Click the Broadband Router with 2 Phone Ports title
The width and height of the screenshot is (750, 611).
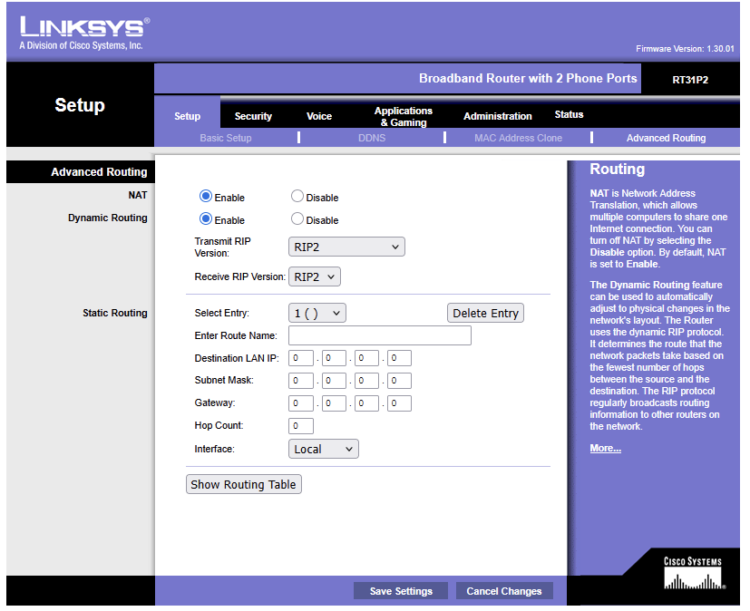(x=528, y=78)
